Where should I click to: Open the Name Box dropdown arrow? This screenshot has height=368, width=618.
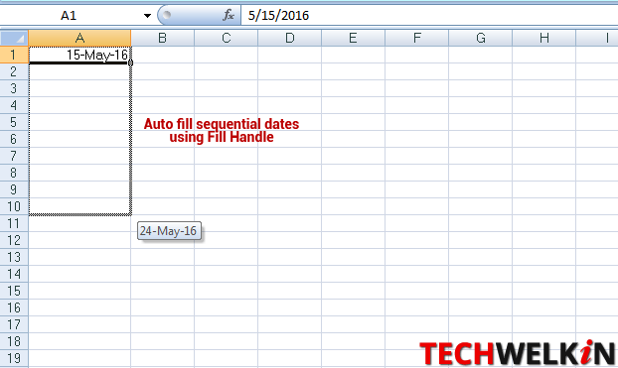(x=147, y=16)
